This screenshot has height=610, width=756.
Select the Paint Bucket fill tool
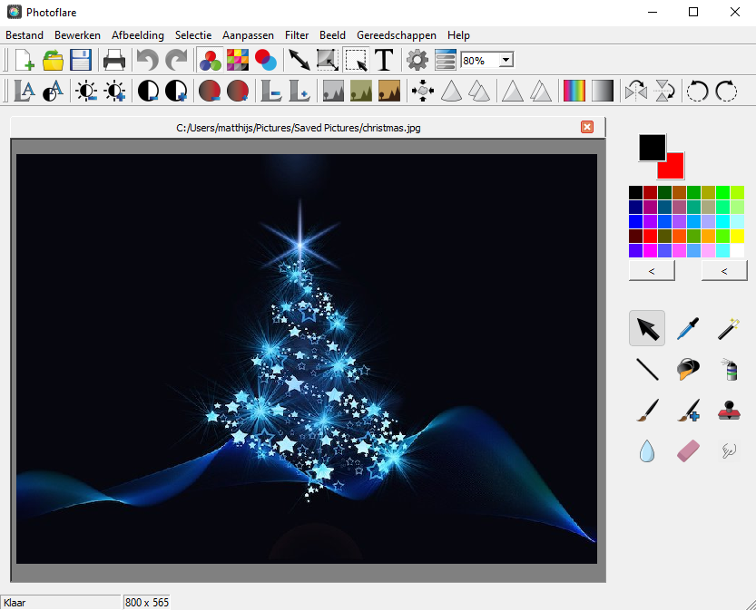688,369
